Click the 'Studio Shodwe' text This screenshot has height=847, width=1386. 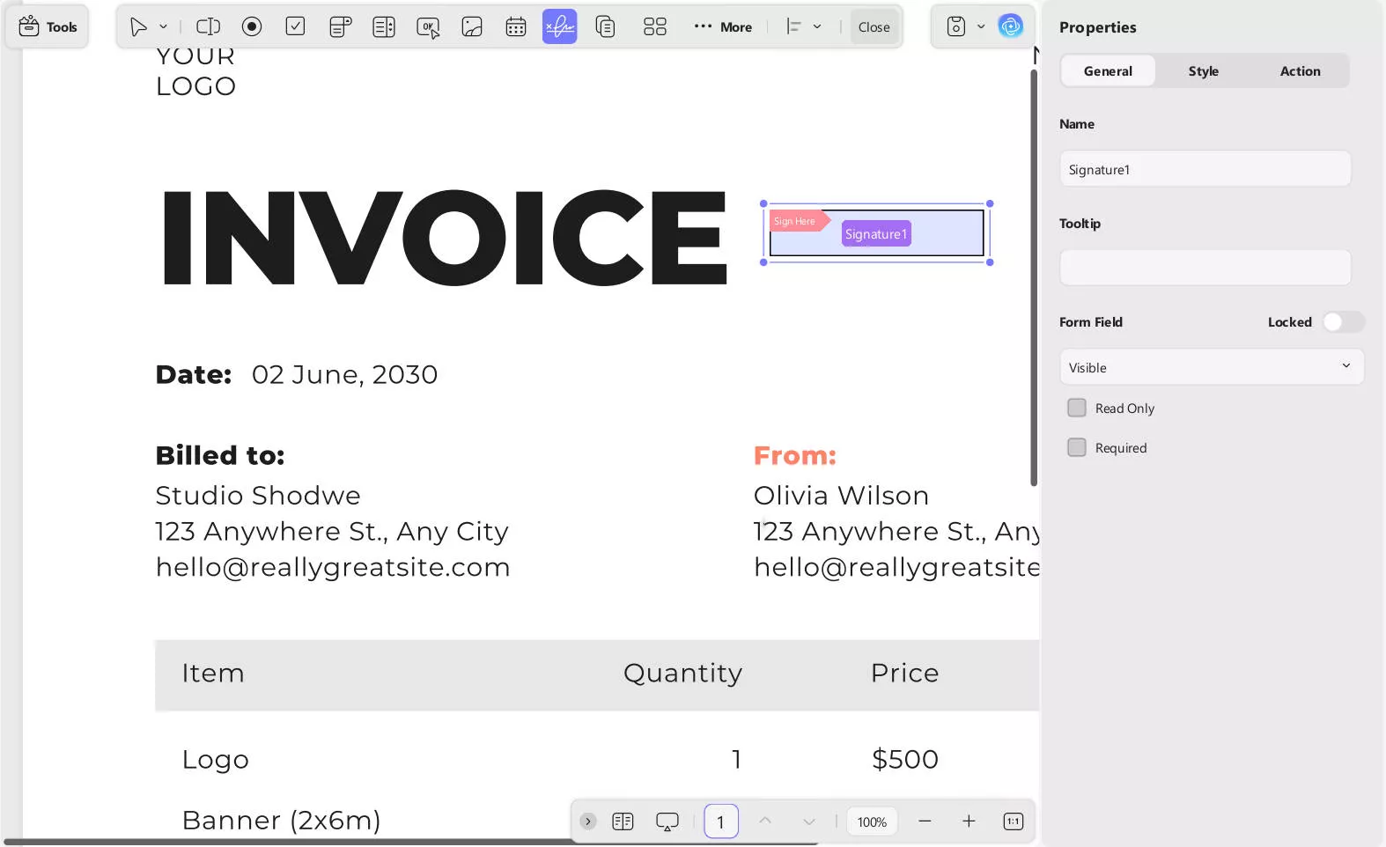tap(258, 496)
